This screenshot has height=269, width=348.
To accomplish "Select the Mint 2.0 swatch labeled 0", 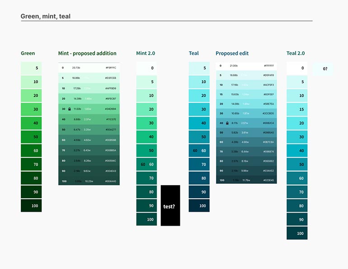I will [x=146, y=68].
